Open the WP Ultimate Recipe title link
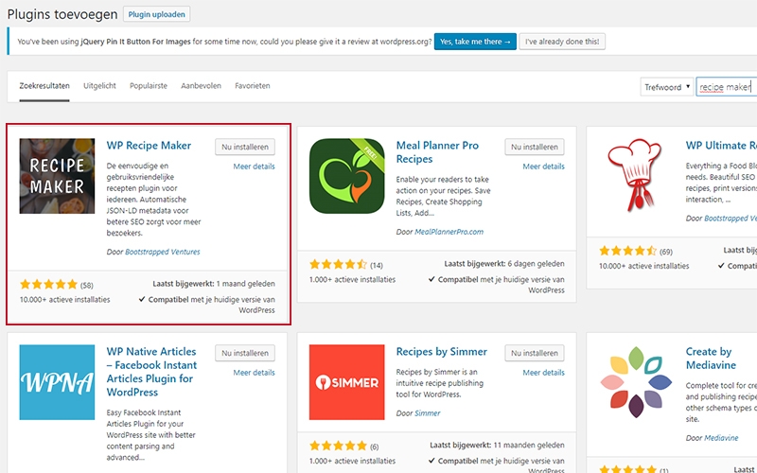 tap(721, 146)
